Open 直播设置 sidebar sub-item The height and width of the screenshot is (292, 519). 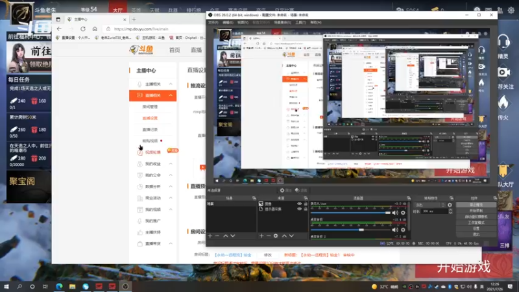pos(150,118)
